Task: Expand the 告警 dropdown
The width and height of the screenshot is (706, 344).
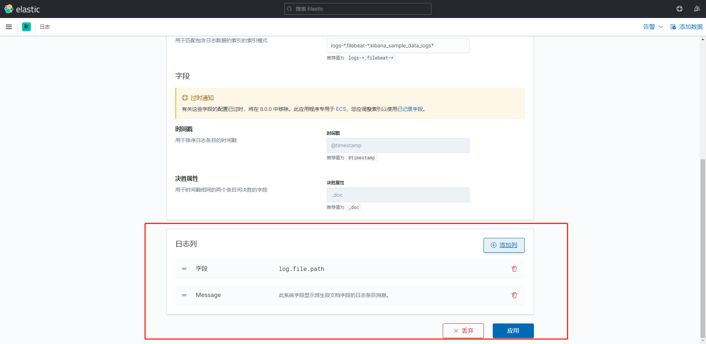Action: 653,27
